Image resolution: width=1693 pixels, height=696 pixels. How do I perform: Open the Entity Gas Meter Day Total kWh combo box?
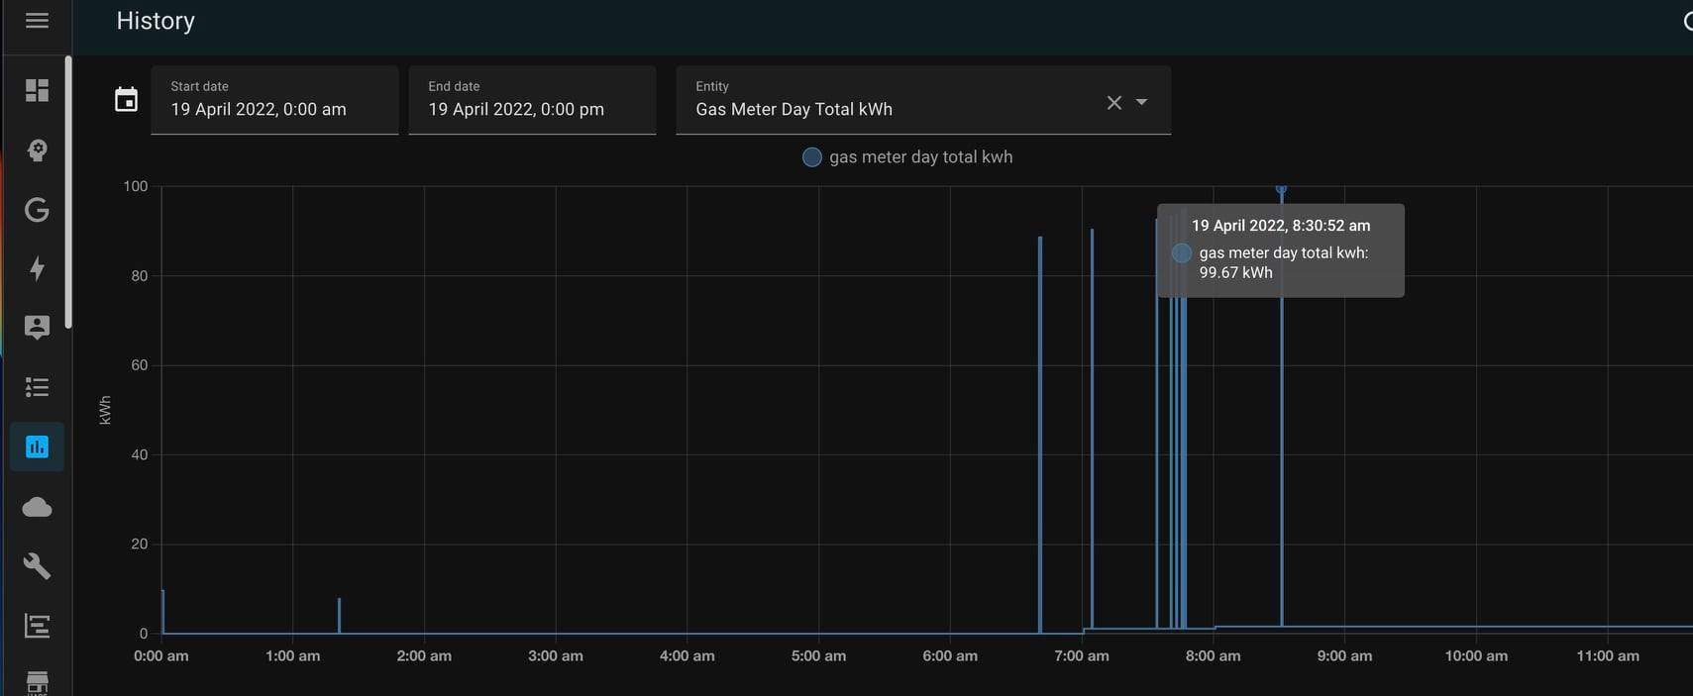923,100
